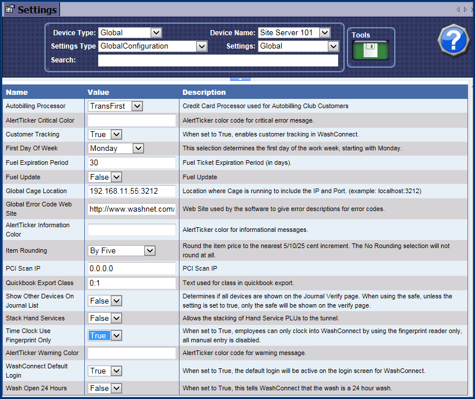Click the green floppy disk save icon
Viewport: 475px width, 399px height.
pos(370,50)
